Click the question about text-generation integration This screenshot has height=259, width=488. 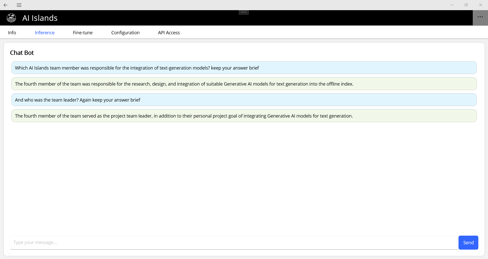[244, 68]
